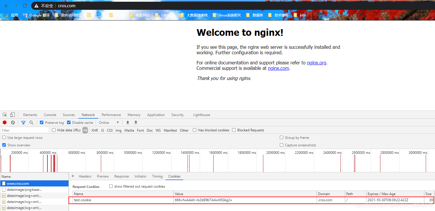Follow the nginx.org link
Image resolution: width=435 pixels, height=211 pixels.
tap(316, 63)
